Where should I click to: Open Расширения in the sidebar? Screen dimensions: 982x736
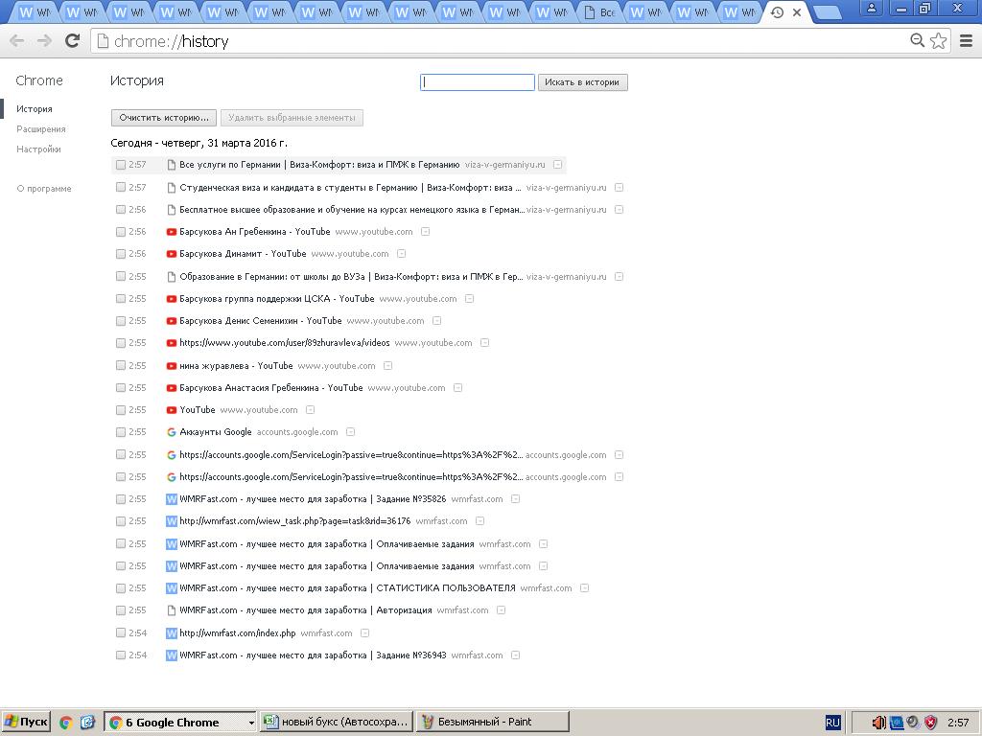pos(40,129)
